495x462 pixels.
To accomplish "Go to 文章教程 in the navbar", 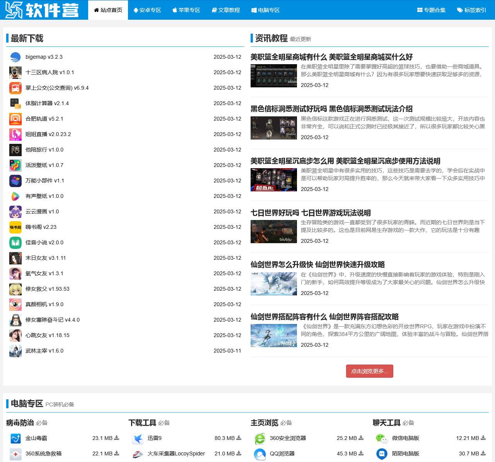I will click(226, 10).
